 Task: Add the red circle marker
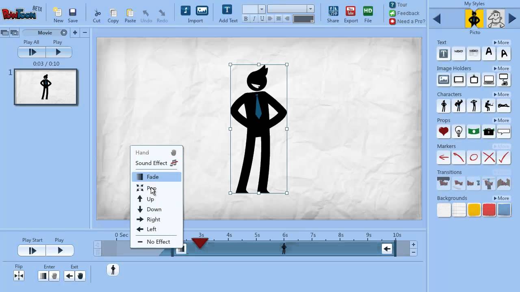tap(474, 157)
